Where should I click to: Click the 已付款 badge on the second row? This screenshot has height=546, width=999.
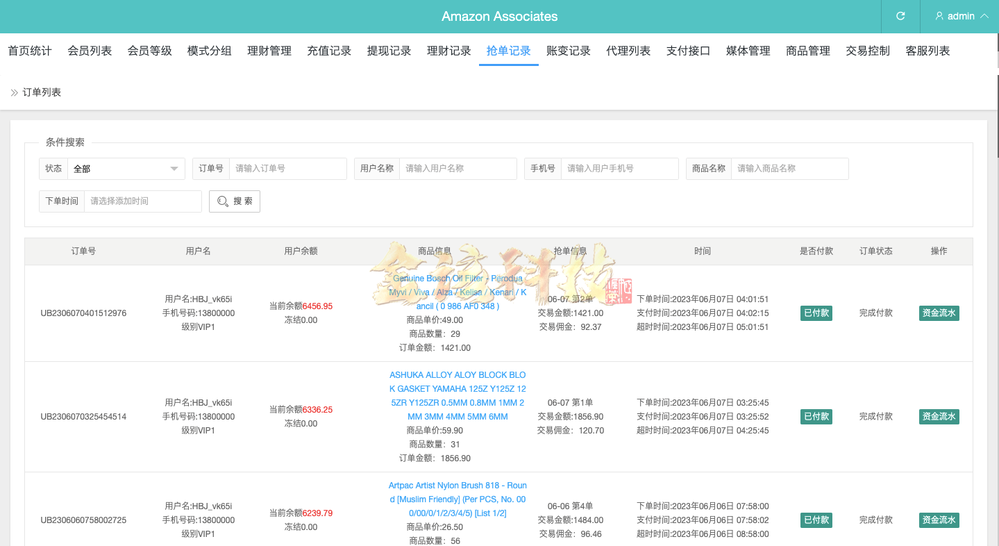(x=816, y=416)
